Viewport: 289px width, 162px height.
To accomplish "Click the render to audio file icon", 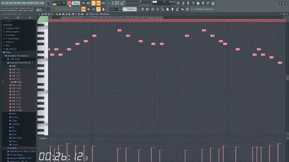I will [203, 3].
